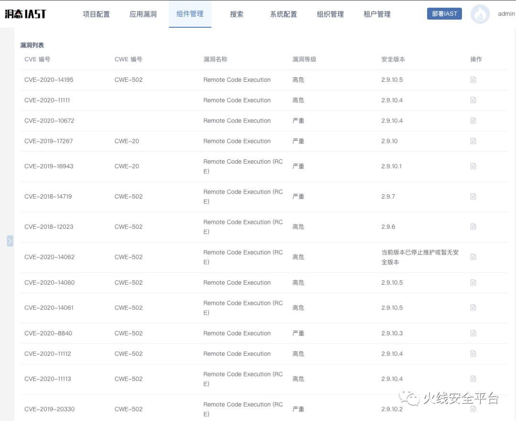Open the 应用漏洞 tab
Image resolution: width=516 pixels, height=421 pixels.
point(143,14)
